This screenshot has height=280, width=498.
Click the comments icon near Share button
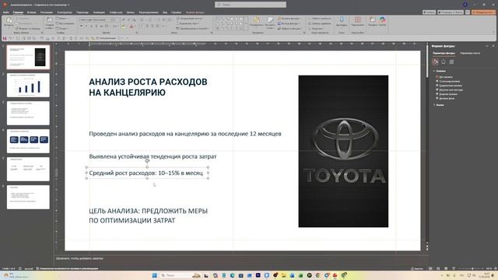tap(468, 12)
